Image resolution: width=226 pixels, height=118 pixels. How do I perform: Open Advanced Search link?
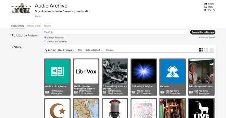(x=207, y=38)
